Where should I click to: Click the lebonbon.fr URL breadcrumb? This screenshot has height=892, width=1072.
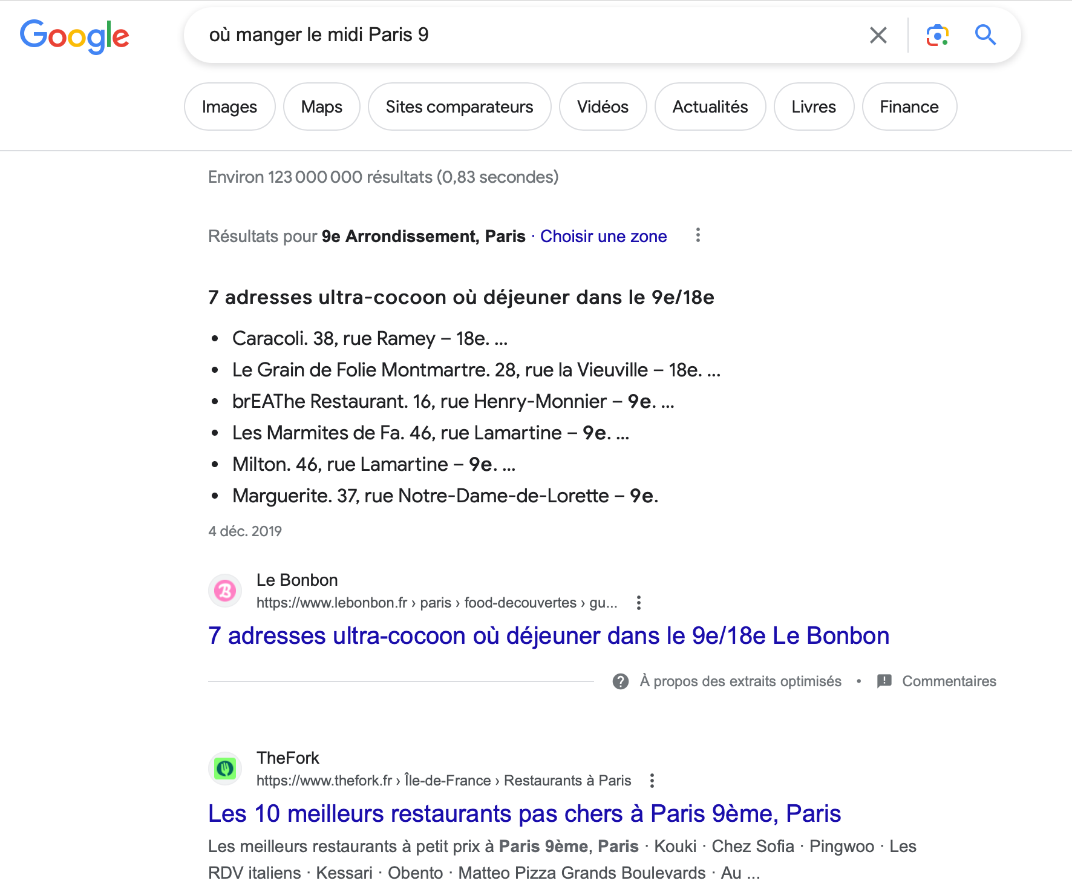[437, 603]
